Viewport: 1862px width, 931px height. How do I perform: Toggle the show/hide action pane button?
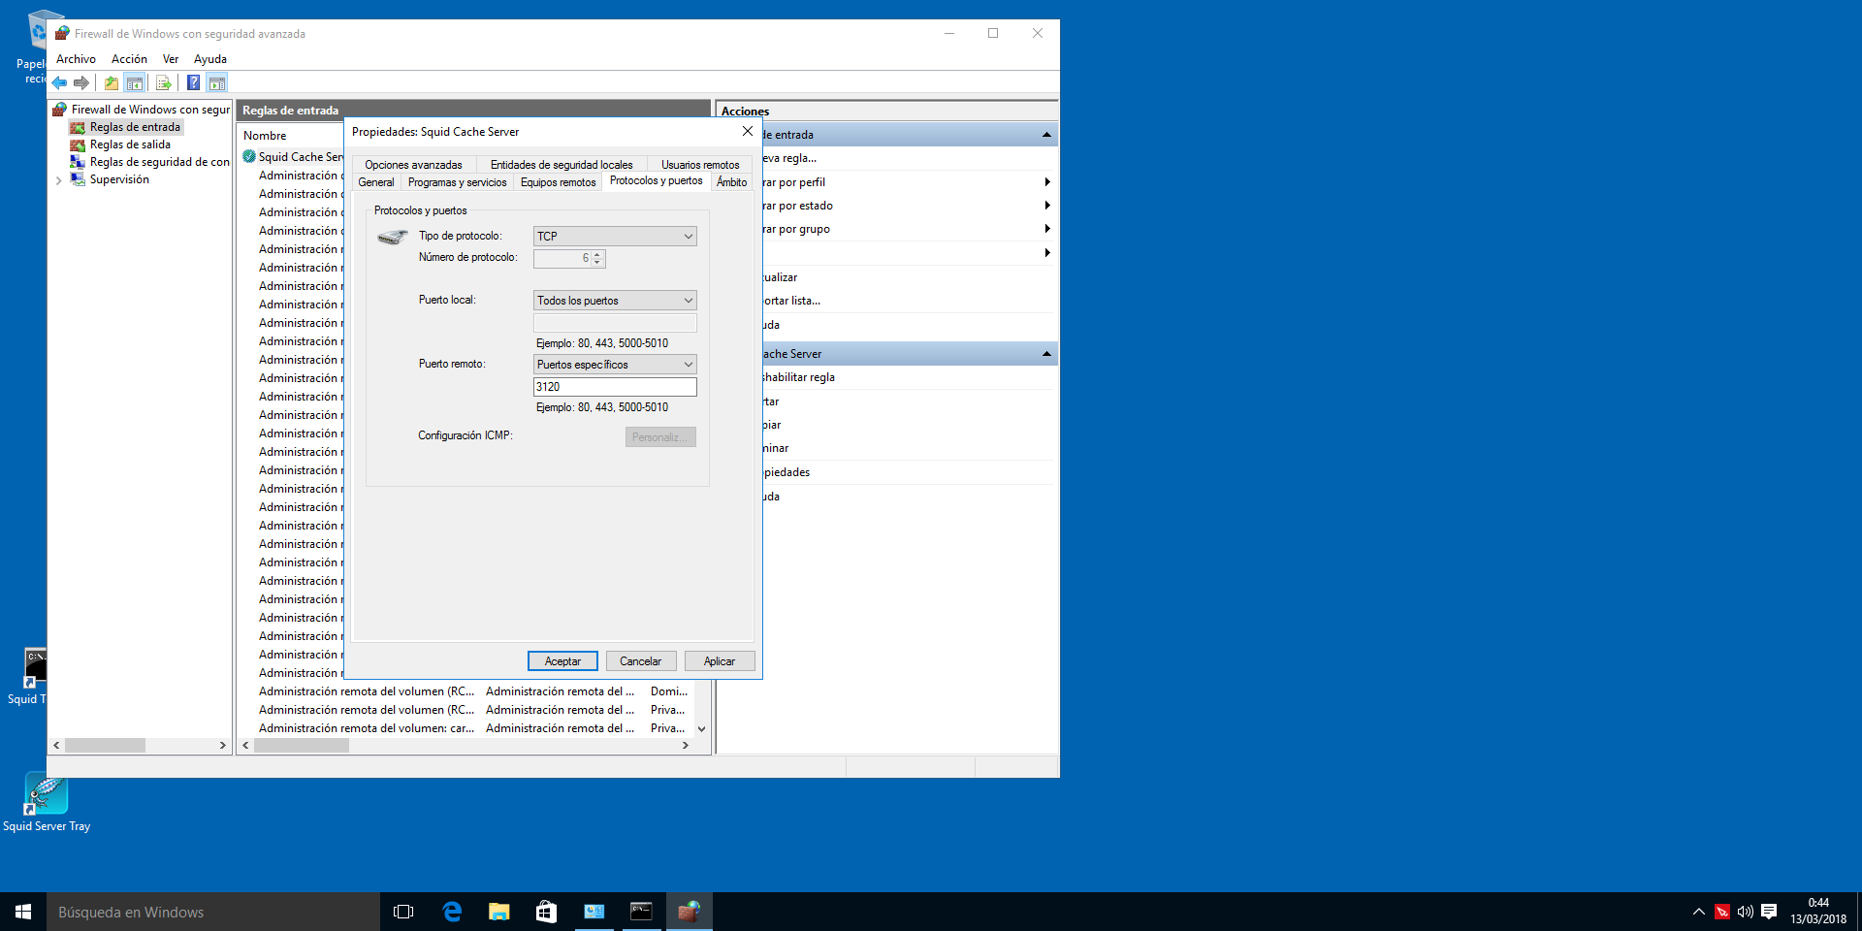coord(217,83)
